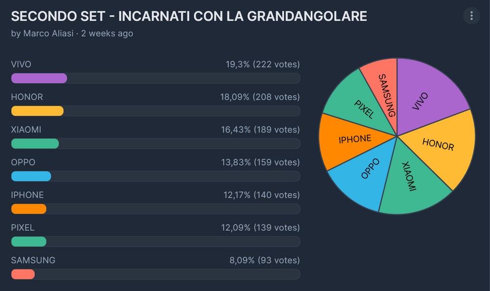Screen dimensions: 490x291
Task: Click the "19,3% (222 votes)" VIVO result text
Action: point(260,64)
